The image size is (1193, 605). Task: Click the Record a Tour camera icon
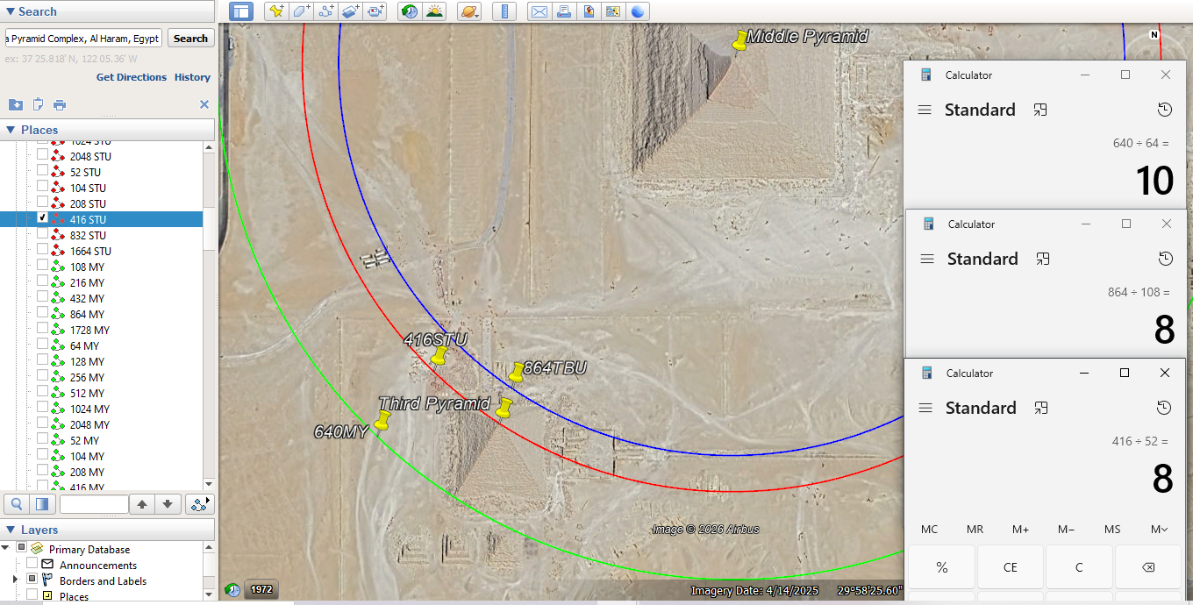375,11
